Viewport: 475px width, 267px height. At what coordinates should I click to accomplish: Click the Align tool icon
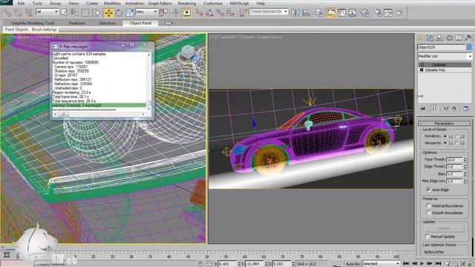(307, 13)
